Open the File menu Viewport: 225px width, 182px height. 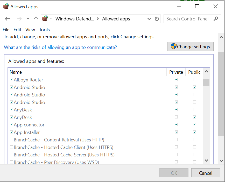(x=6, y=30)
